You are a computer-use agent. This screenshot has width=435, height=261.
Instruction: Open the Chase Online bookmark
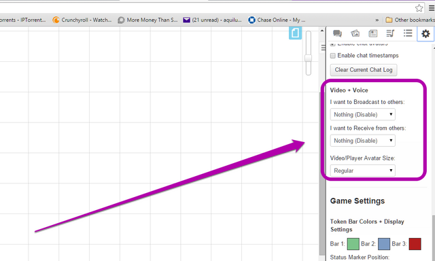coord(277,20)
